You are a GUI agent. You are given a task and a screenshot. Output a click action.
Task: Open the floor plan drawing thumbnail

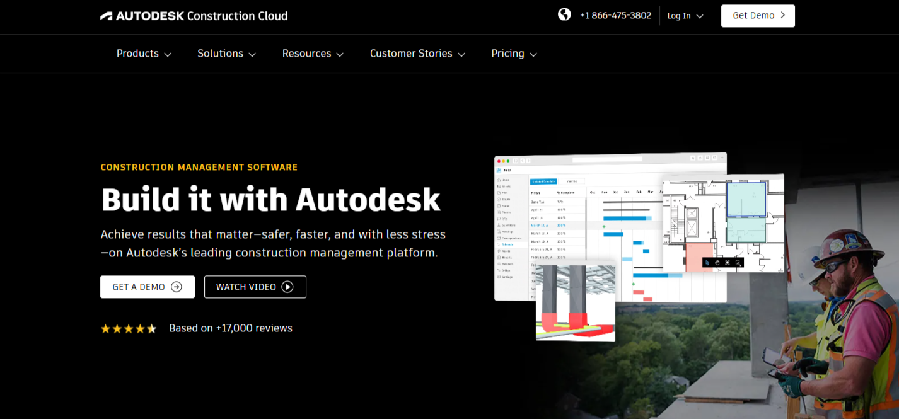click(x=724, y=223)
